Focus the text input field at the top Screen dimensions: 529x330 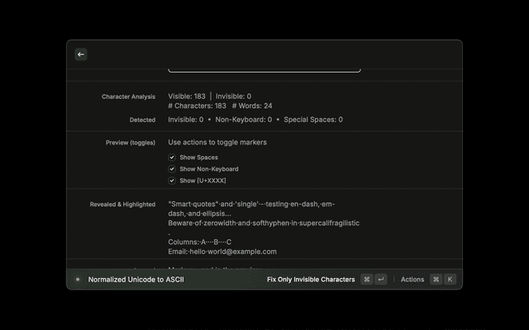(264, 68)
